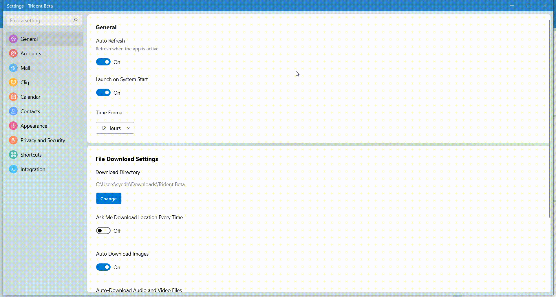
Task: Click the Contacts person icon
Action: click(x=13, y=111)
